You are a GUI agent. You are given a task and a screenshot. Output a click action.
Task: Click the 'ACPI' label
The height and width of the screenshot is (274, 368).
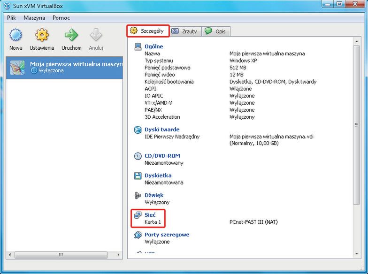tap(150, 89)
